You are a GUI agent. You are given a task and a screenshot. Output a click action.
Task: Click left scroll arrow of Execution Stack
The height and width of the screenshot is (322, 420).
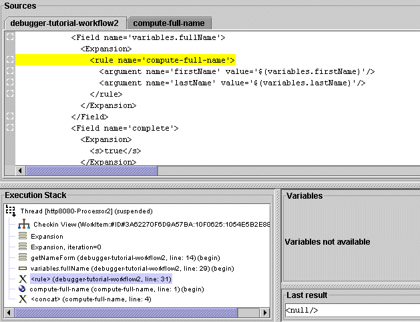tap(9, 313)
